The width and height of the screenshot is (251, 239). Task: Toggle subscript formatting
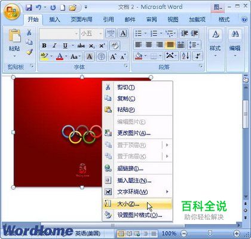(92, 46)
